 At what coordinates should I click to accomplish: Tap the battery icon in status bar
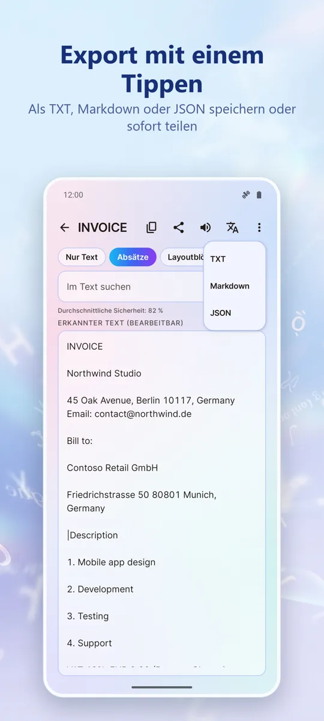tap(259, 195)
